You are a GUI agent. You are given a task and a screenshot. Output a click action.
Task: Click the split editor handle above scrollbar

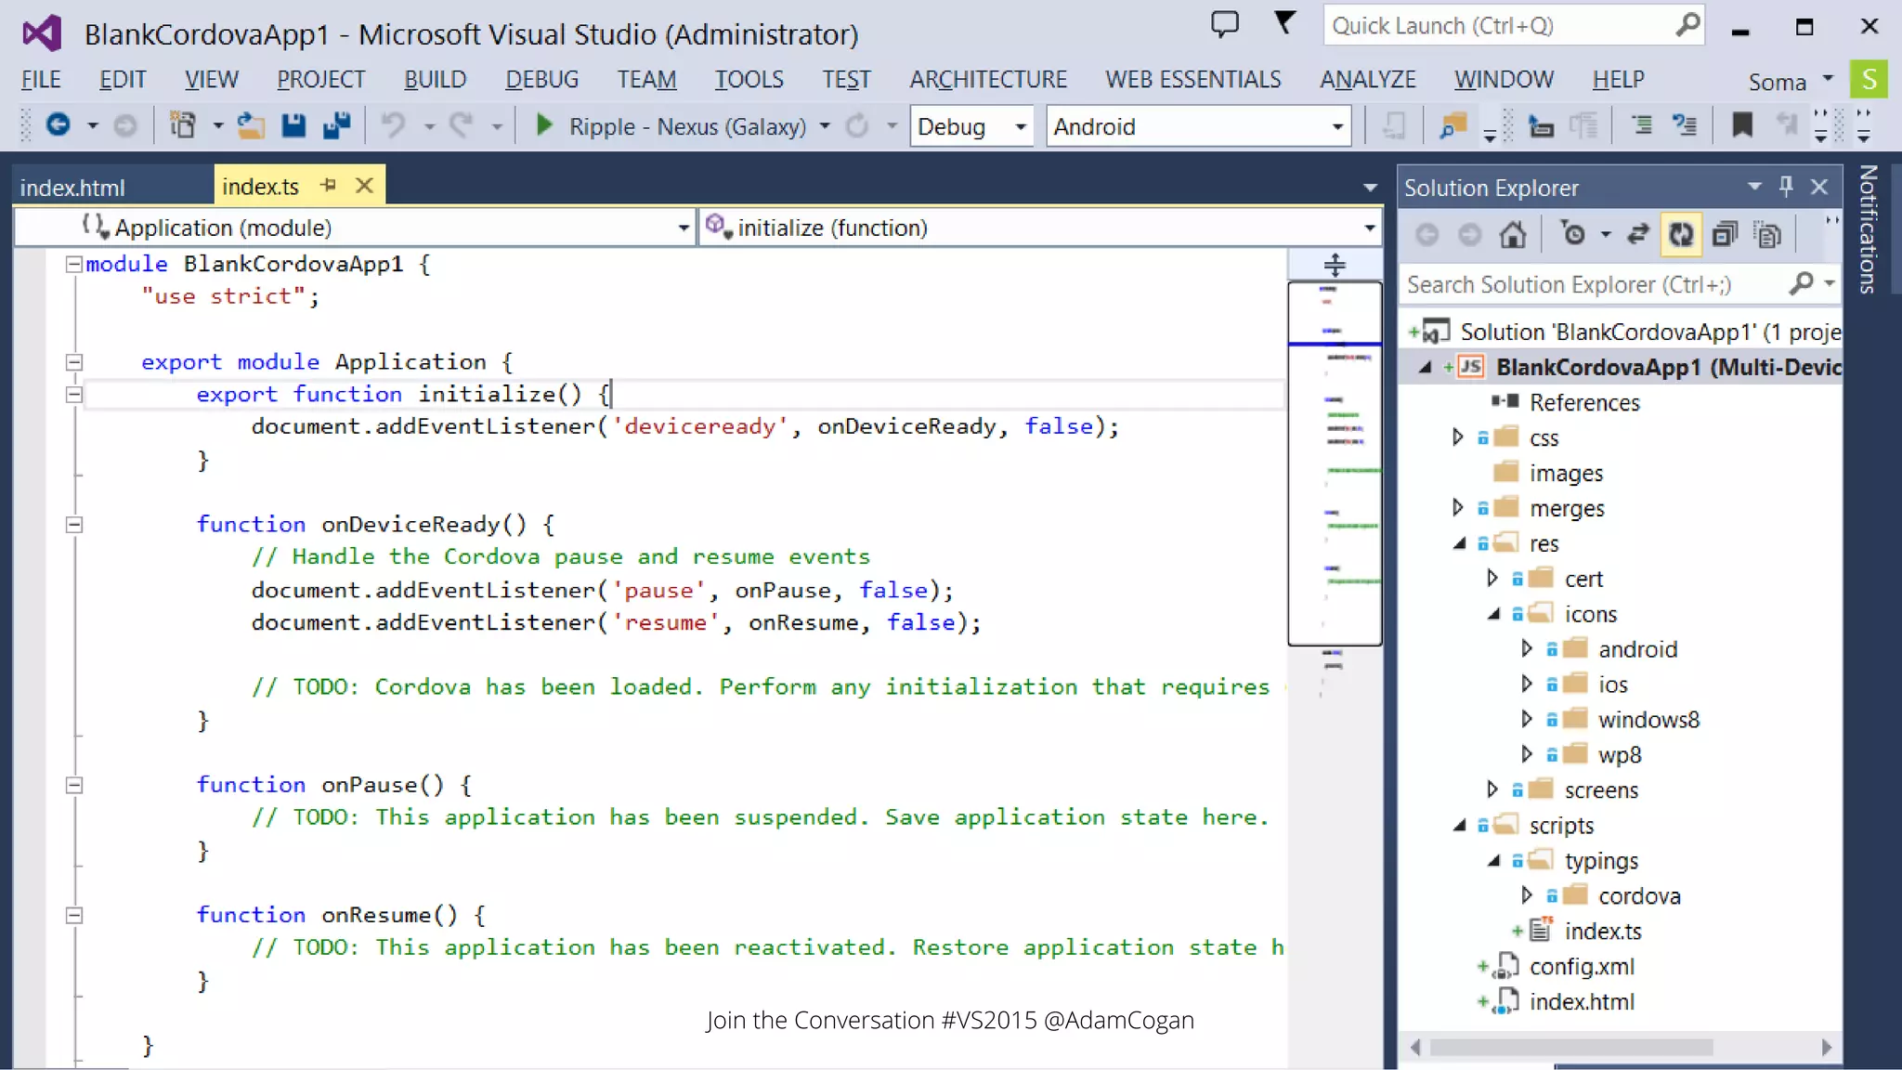(x=1335, y=266)
